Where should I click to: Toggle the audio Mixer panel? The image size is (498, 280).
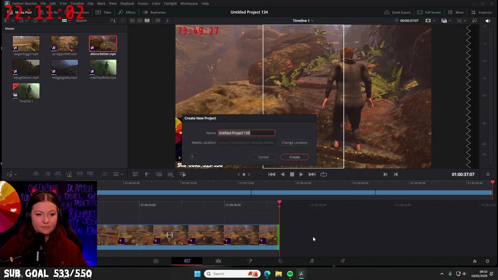coord(456,12)
